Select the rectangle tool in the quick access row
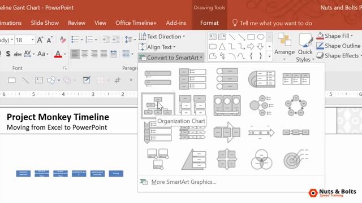 [11, 80]
